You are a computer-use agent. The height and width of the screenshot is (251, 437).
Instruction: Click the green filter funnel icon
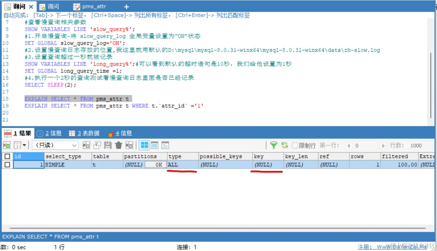(274, 145)
